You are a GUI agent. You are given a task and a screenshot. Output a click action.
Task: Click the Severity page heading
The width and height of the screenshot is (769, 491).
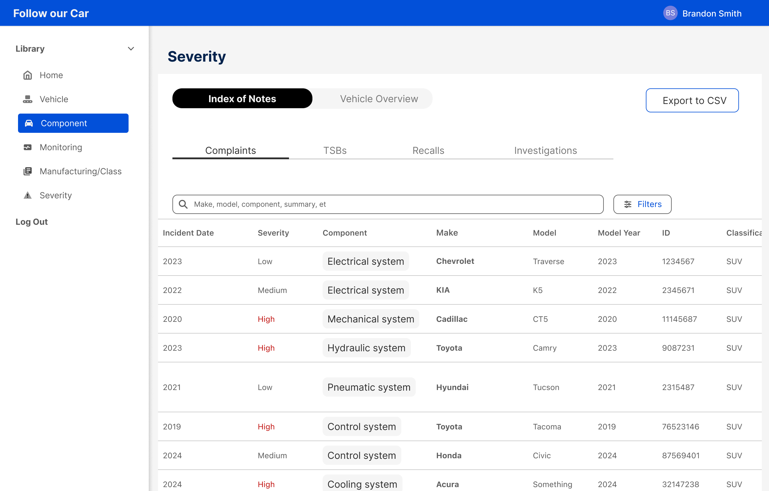pyautogui.click(x=197, y=56)
